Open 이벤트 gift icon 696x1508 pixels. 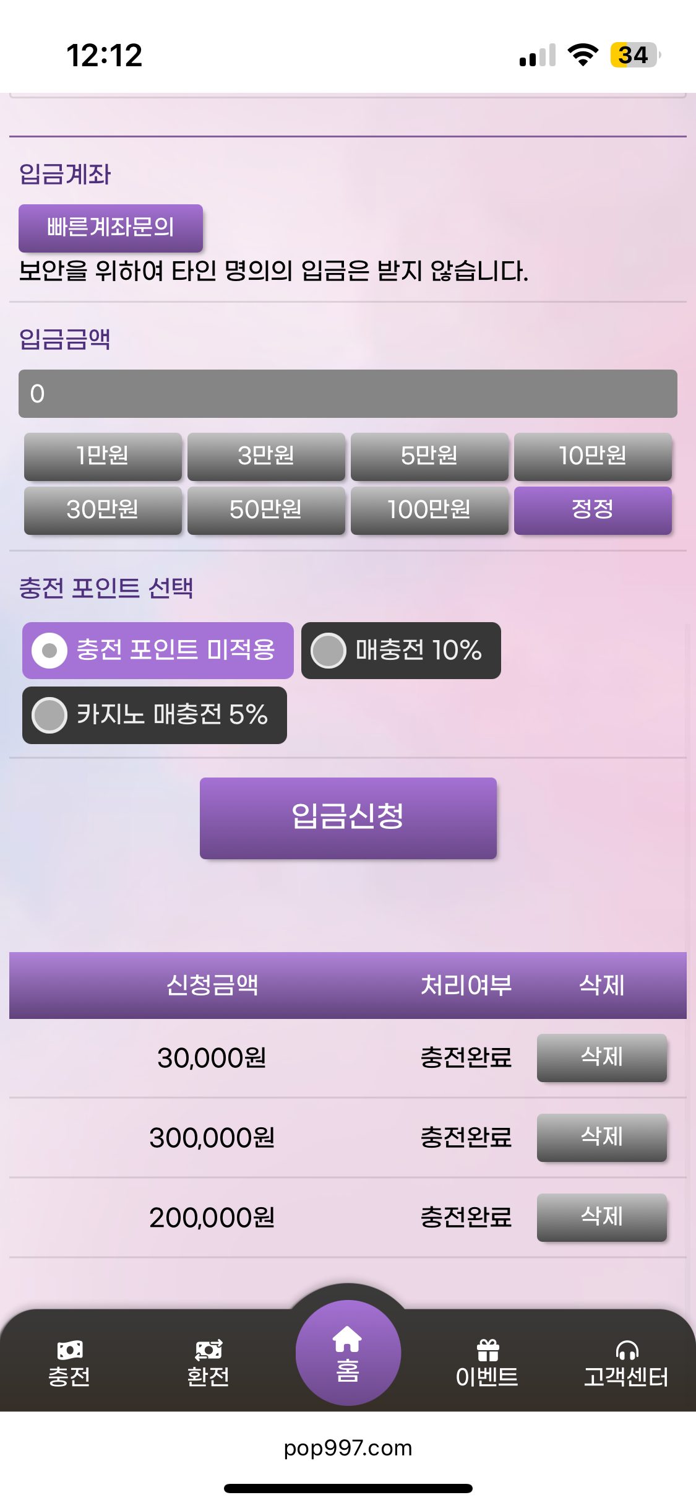coord(487,1350)
